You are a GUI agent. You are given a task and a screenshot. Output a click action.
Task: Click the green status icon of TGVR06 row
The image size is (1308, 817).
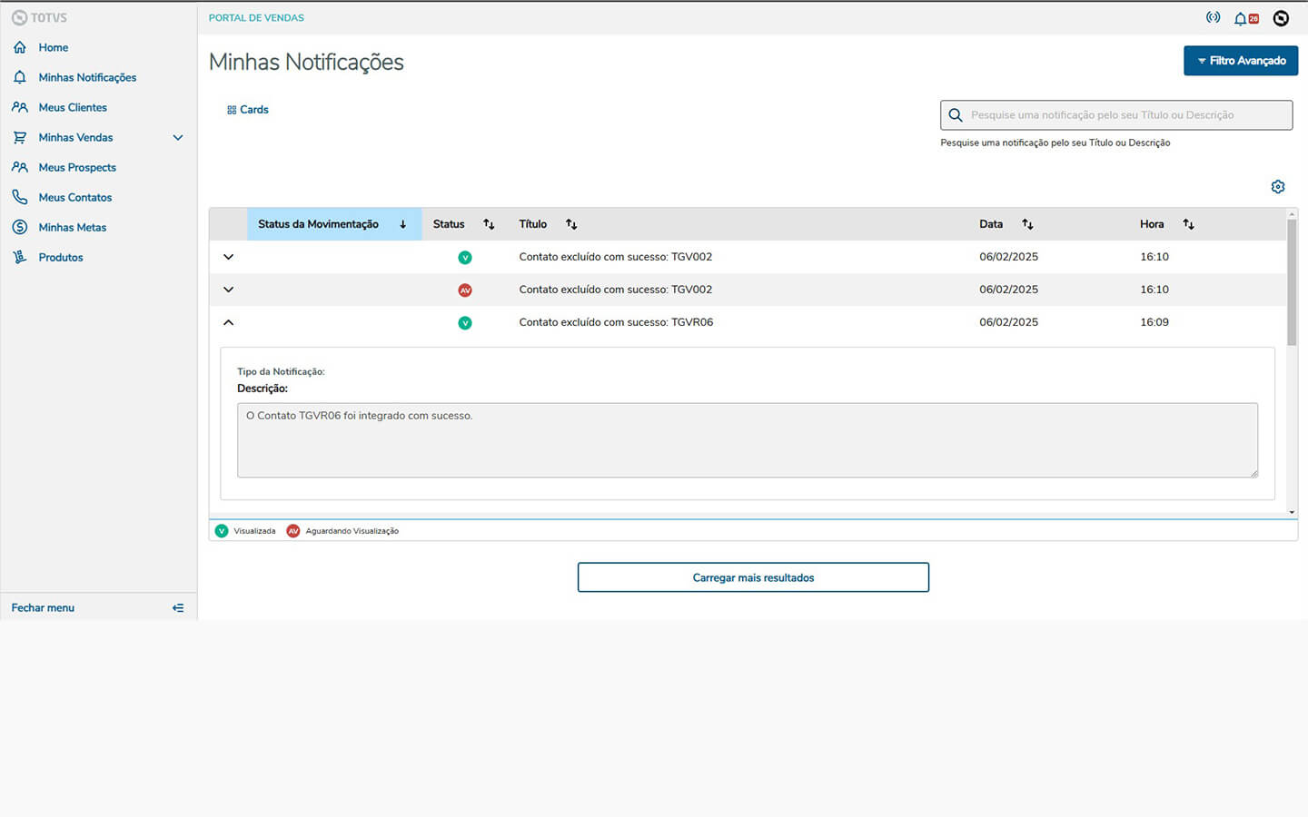tap(465, 323)
